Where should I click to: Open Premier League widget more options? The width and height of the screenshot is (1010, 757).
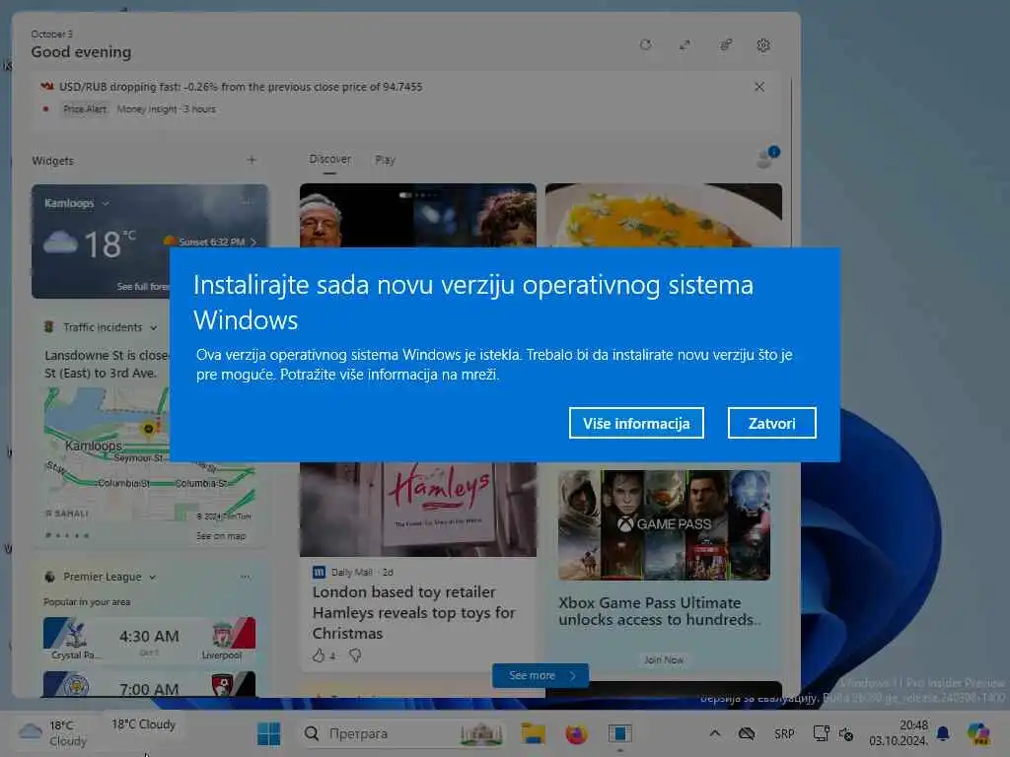tap(246, 577)
